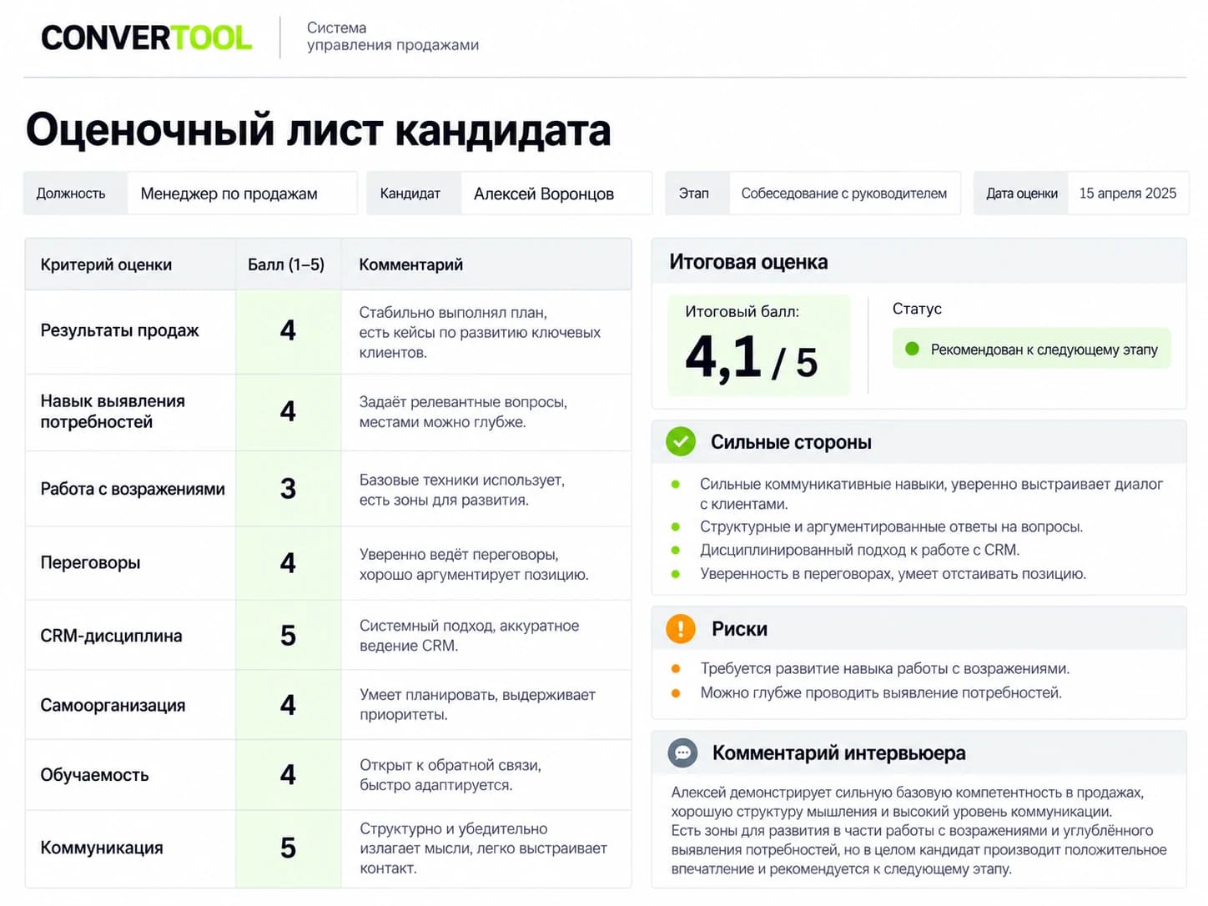Click the Этап field Собеседование с руководителем

844,194
